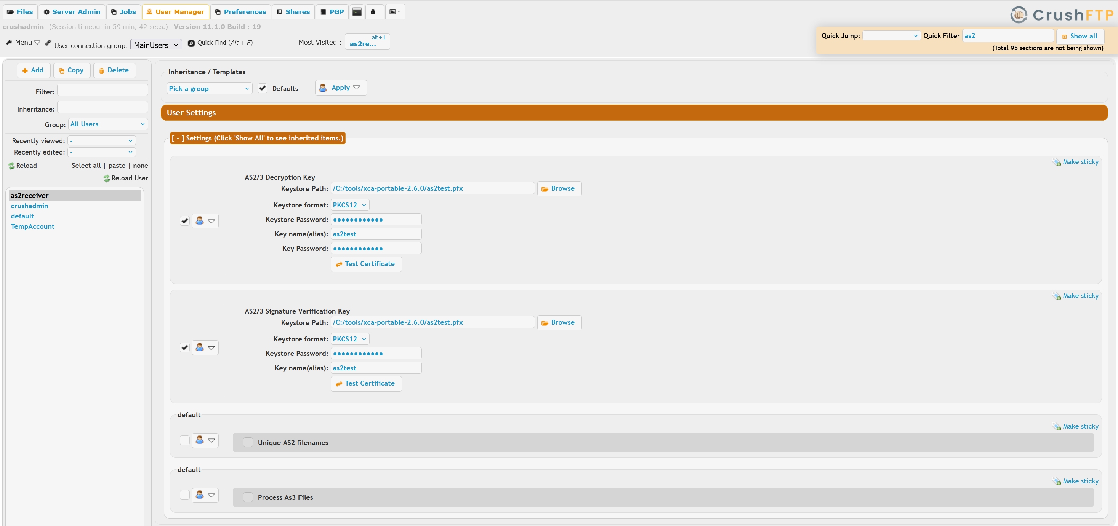Click the Apply button
This screenshot has width=1118, height=526.
341,88
